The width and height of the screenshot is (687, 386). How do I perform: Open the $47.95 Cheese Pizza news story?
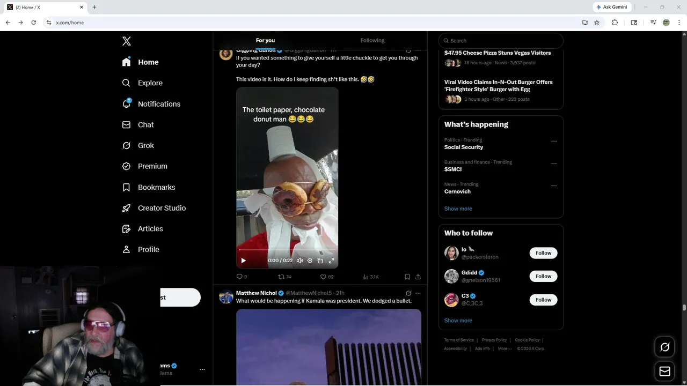498,53
